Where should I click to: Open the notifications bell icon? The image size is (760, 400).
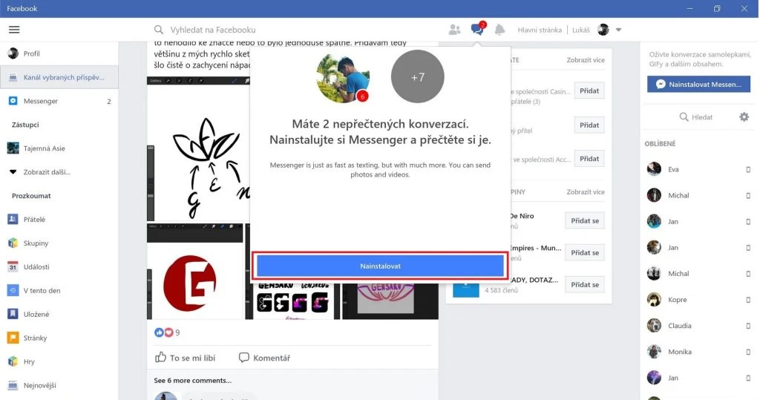(x=499, y=30)
